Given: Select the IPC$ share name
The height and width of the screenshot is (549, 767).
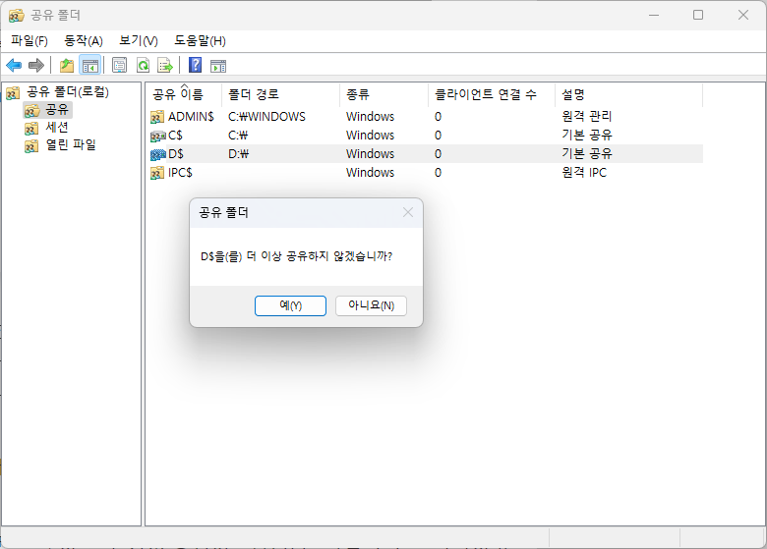Looking at the screenshot, I should (180, 173).
